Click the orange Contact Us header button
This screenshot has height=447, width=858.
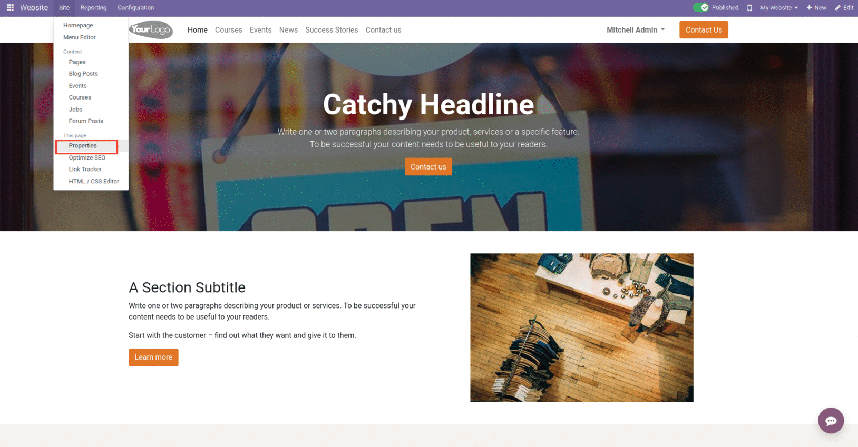click(x=704, y=30)
